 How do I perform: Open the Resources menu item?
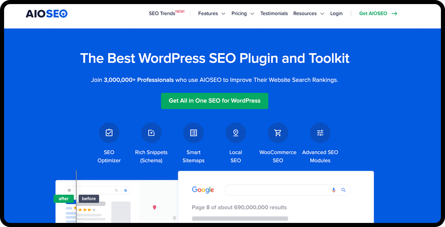point(305,13)
